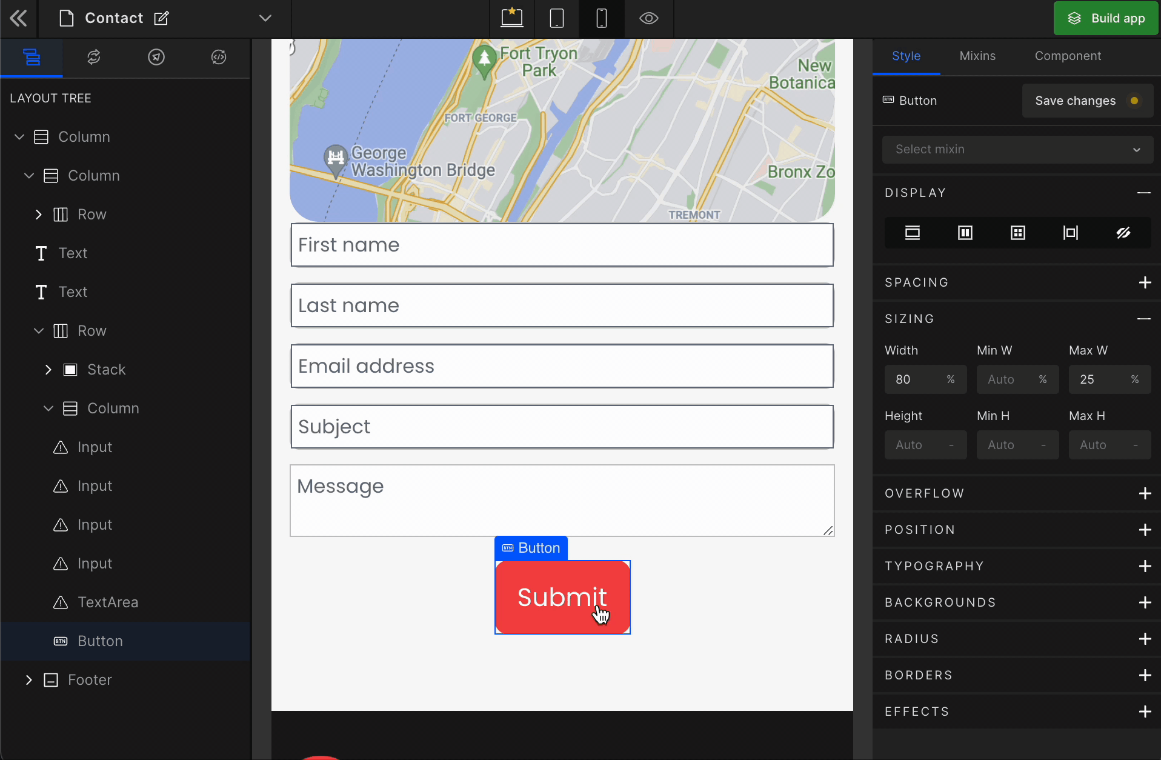1161x760 pixels.
Task: Switch to the Component tab
Action: (1068, 56)
